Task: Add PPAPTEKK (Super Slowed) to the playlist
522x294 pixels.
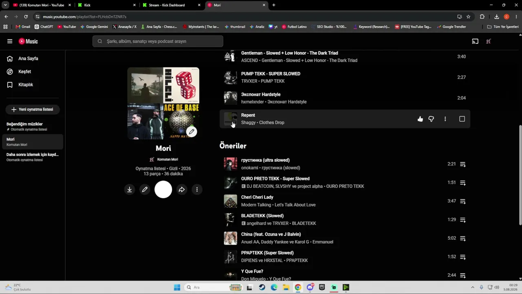Action: tap(463, 257)
